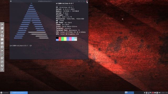The height and width of the screenshot is (94, 168).
Task: Click the 'Packages: 1394' line
Action: click(62, 15)
